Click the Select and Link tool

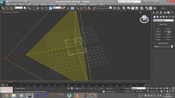point(3,8)
